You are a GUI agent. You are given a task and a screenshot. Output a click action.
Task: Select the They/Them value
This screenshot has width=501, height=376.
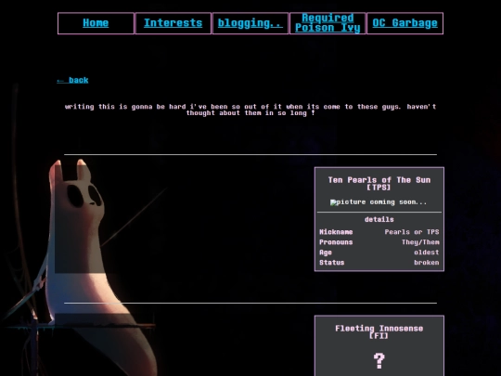[420, 242]
